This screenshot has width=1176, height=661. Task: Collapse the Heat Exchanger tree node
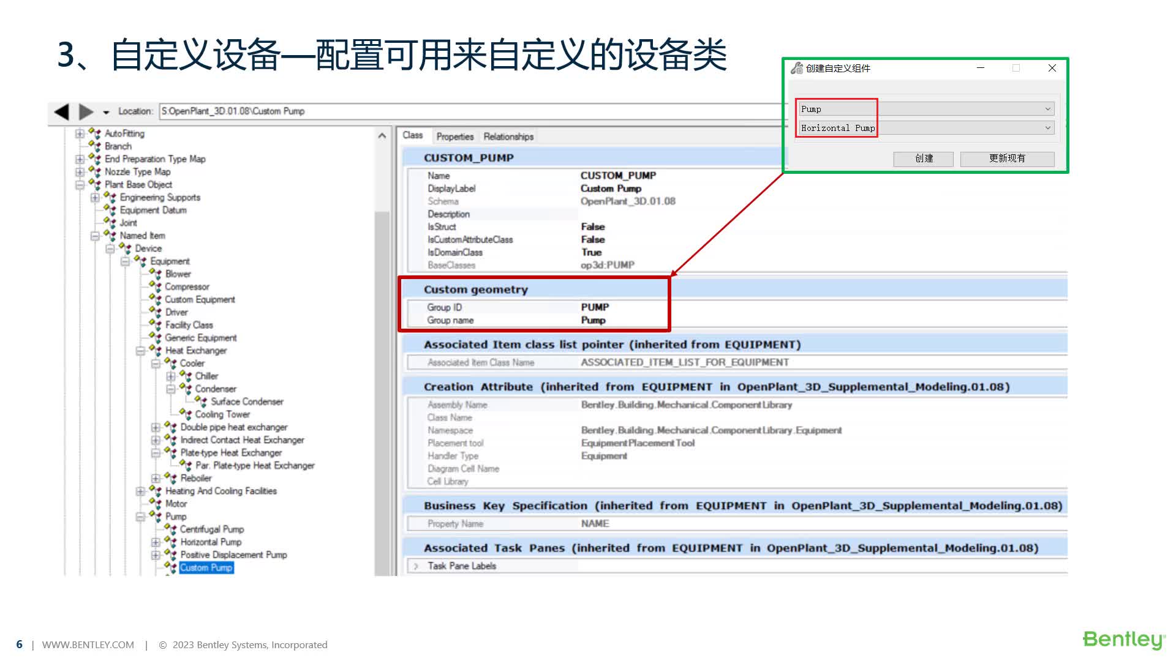pos(140,351)
